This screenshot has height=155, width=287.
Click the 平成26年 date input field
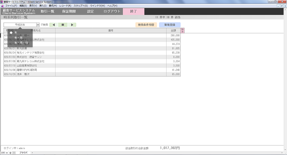(20, 25)
